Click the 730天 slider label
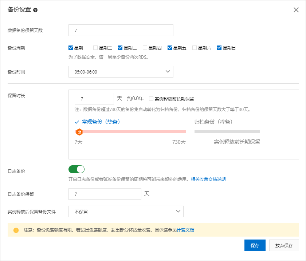306x261 pixels. [179, 142]
